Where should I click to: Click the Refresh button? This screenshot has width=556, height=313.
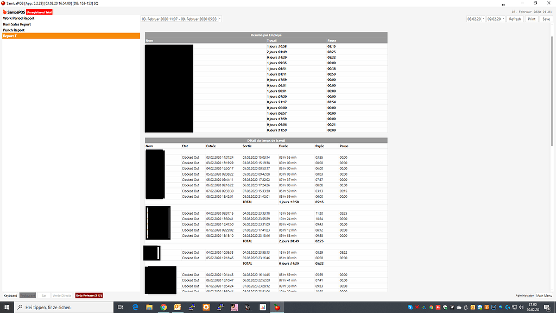(514, 18)
